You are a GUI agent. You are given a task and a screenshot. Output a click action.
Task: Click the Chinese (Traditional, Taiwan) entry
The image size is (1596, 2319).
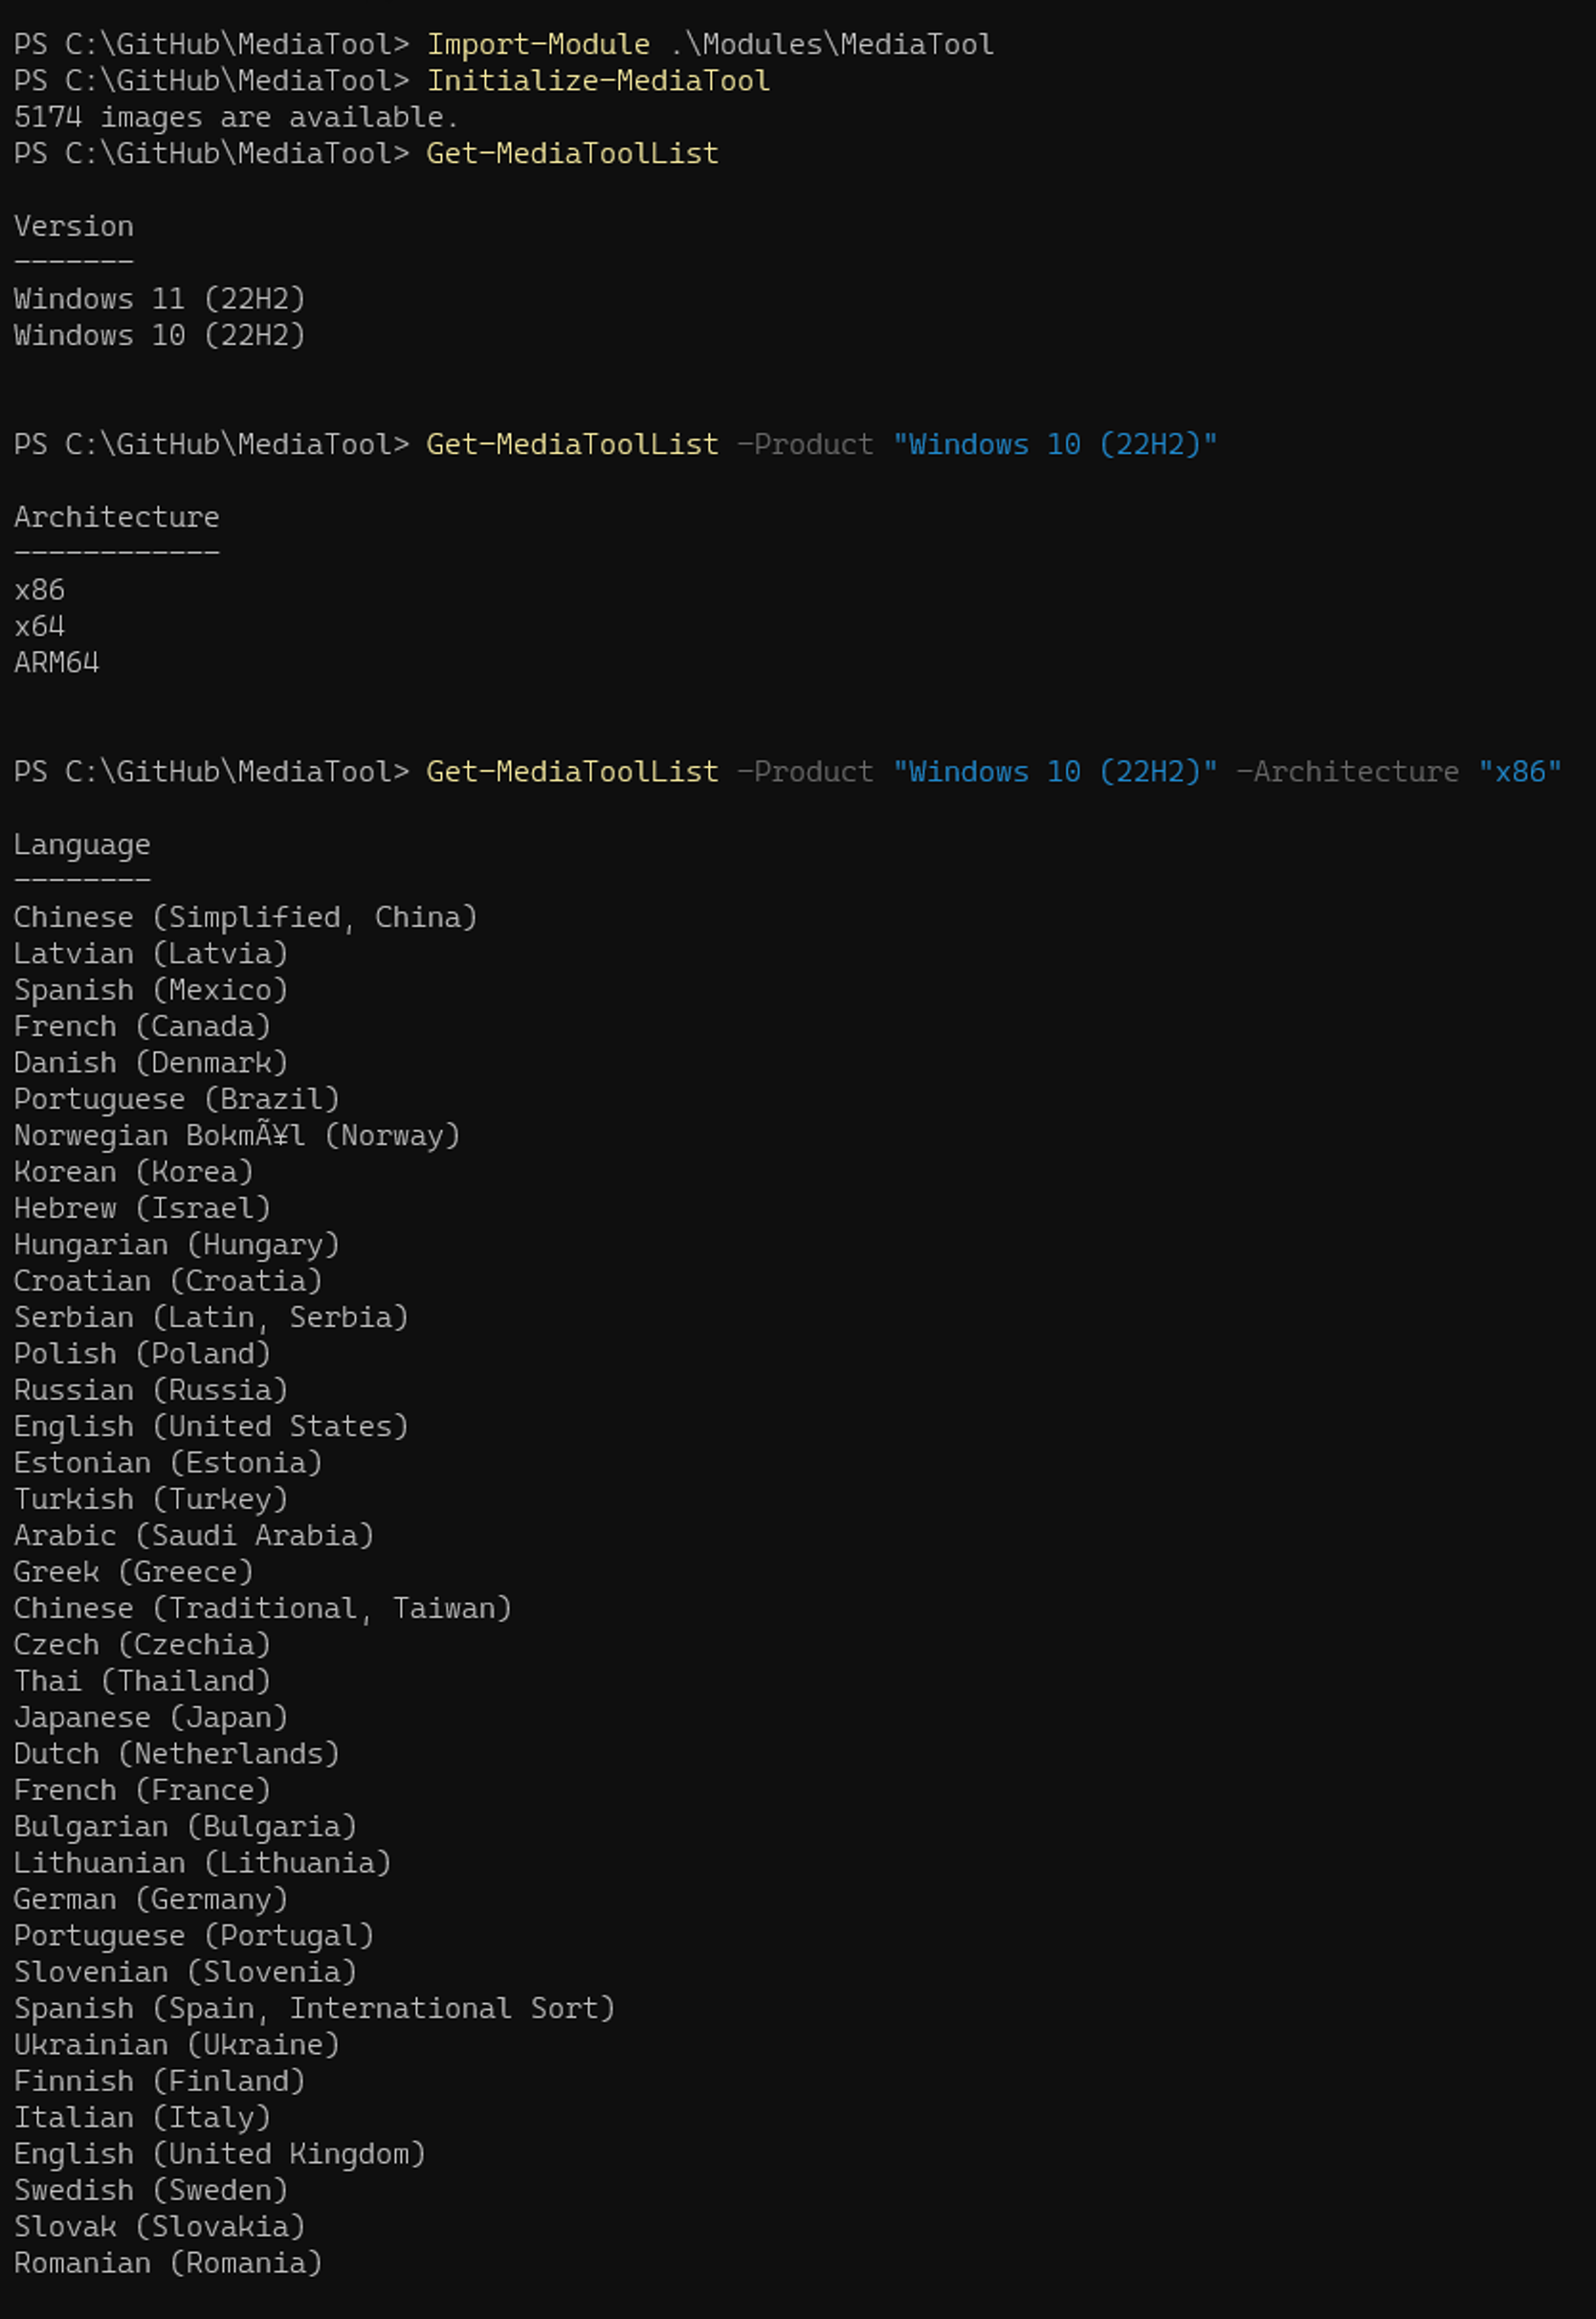coord(263,1609)
